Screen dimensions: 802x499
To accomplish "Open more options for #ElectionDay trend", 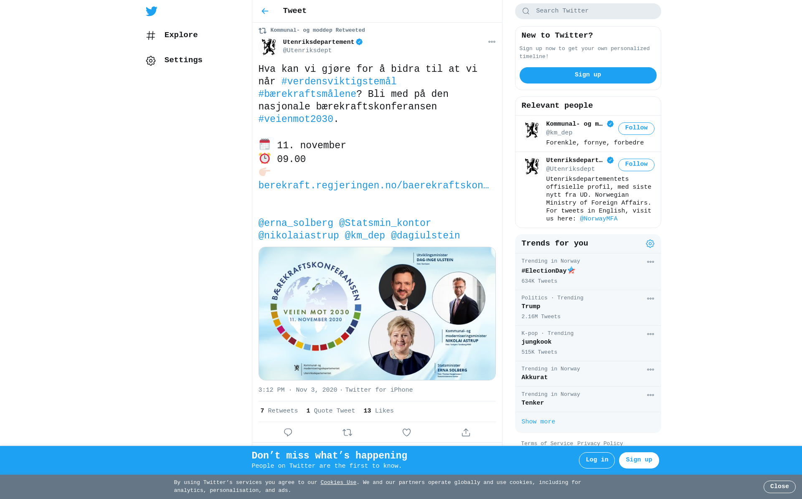I will [x=650, y=262].
